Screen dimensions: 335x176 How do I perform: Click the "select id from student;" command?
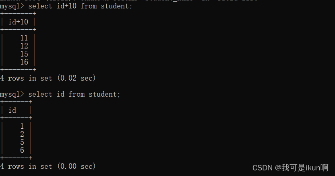coord(74,94)
